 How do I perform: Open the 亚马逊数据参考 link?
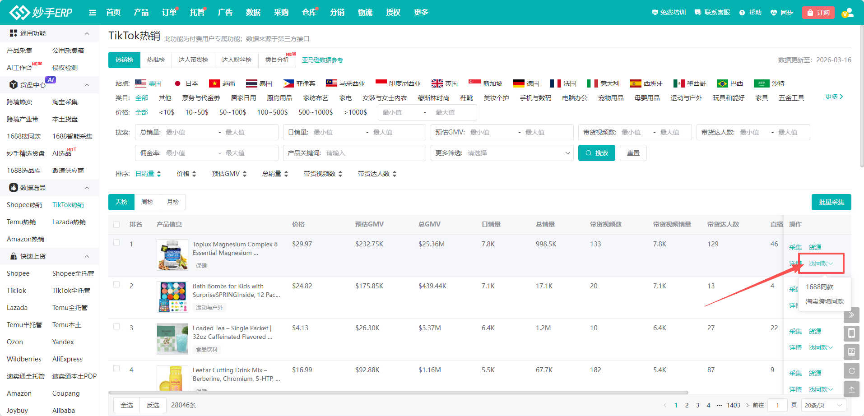coord(322,60)
